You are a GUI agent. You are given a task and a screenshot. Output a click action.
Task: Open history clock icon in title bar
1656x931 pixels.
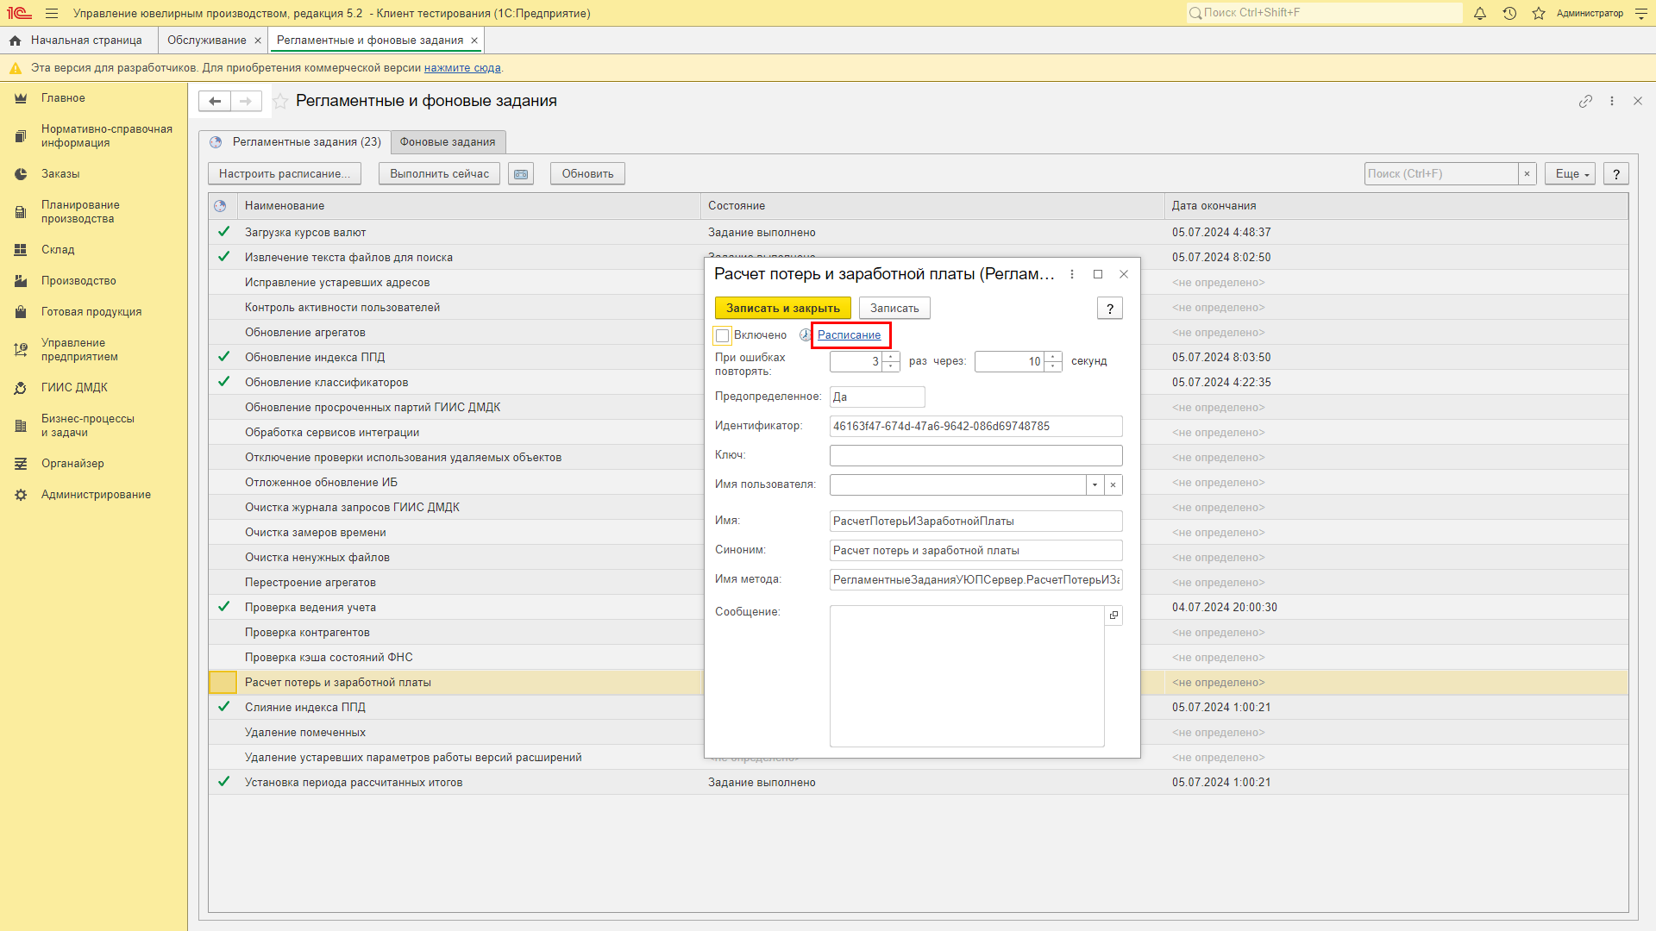[1509, 14]
